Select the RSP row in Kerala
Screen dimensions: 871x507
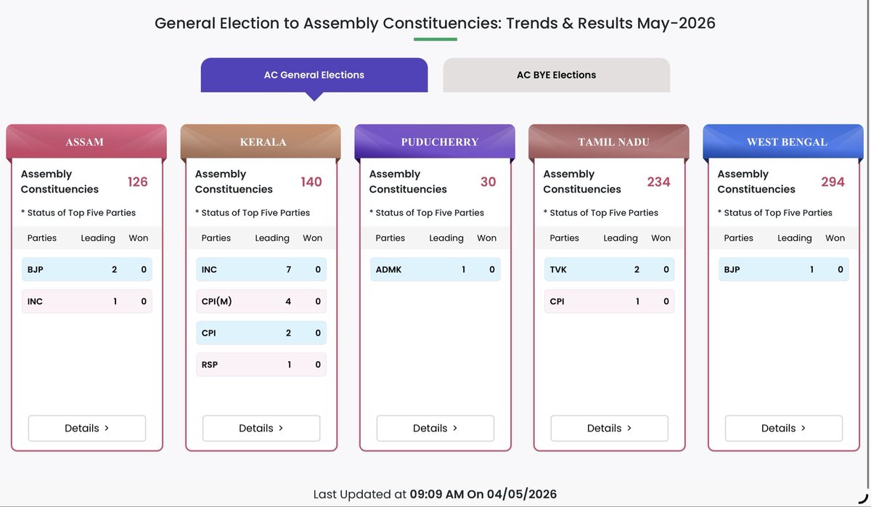261,365
